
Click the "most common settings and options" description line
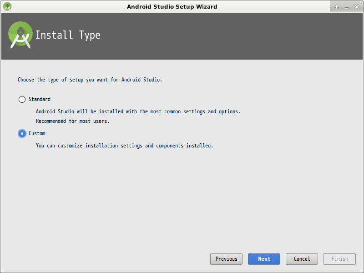coord(138,111)
